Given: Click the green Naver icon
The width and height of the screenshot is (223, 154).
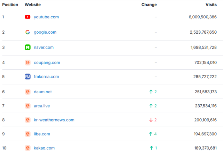Looking at the screenshot, I should coord(28,48).
